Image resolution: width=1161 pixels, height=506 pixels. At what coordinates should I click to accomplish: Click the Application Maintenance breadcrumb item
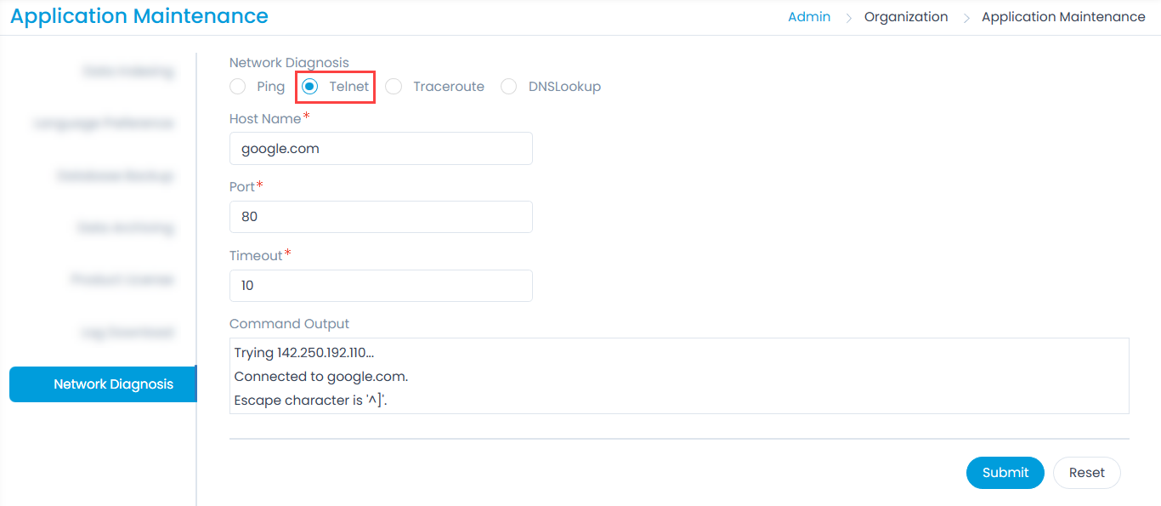1063,17
